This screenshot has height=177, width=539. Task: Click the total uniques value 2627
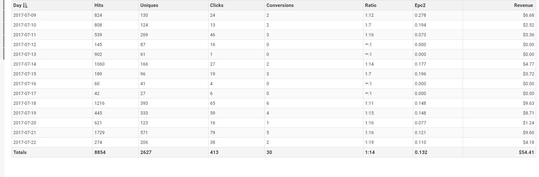click(x=146, y=152)
